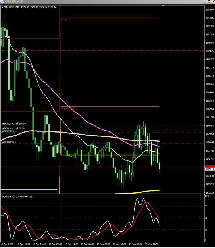
Task: Select the R 1 resistance level label
Action: [63, 20]
